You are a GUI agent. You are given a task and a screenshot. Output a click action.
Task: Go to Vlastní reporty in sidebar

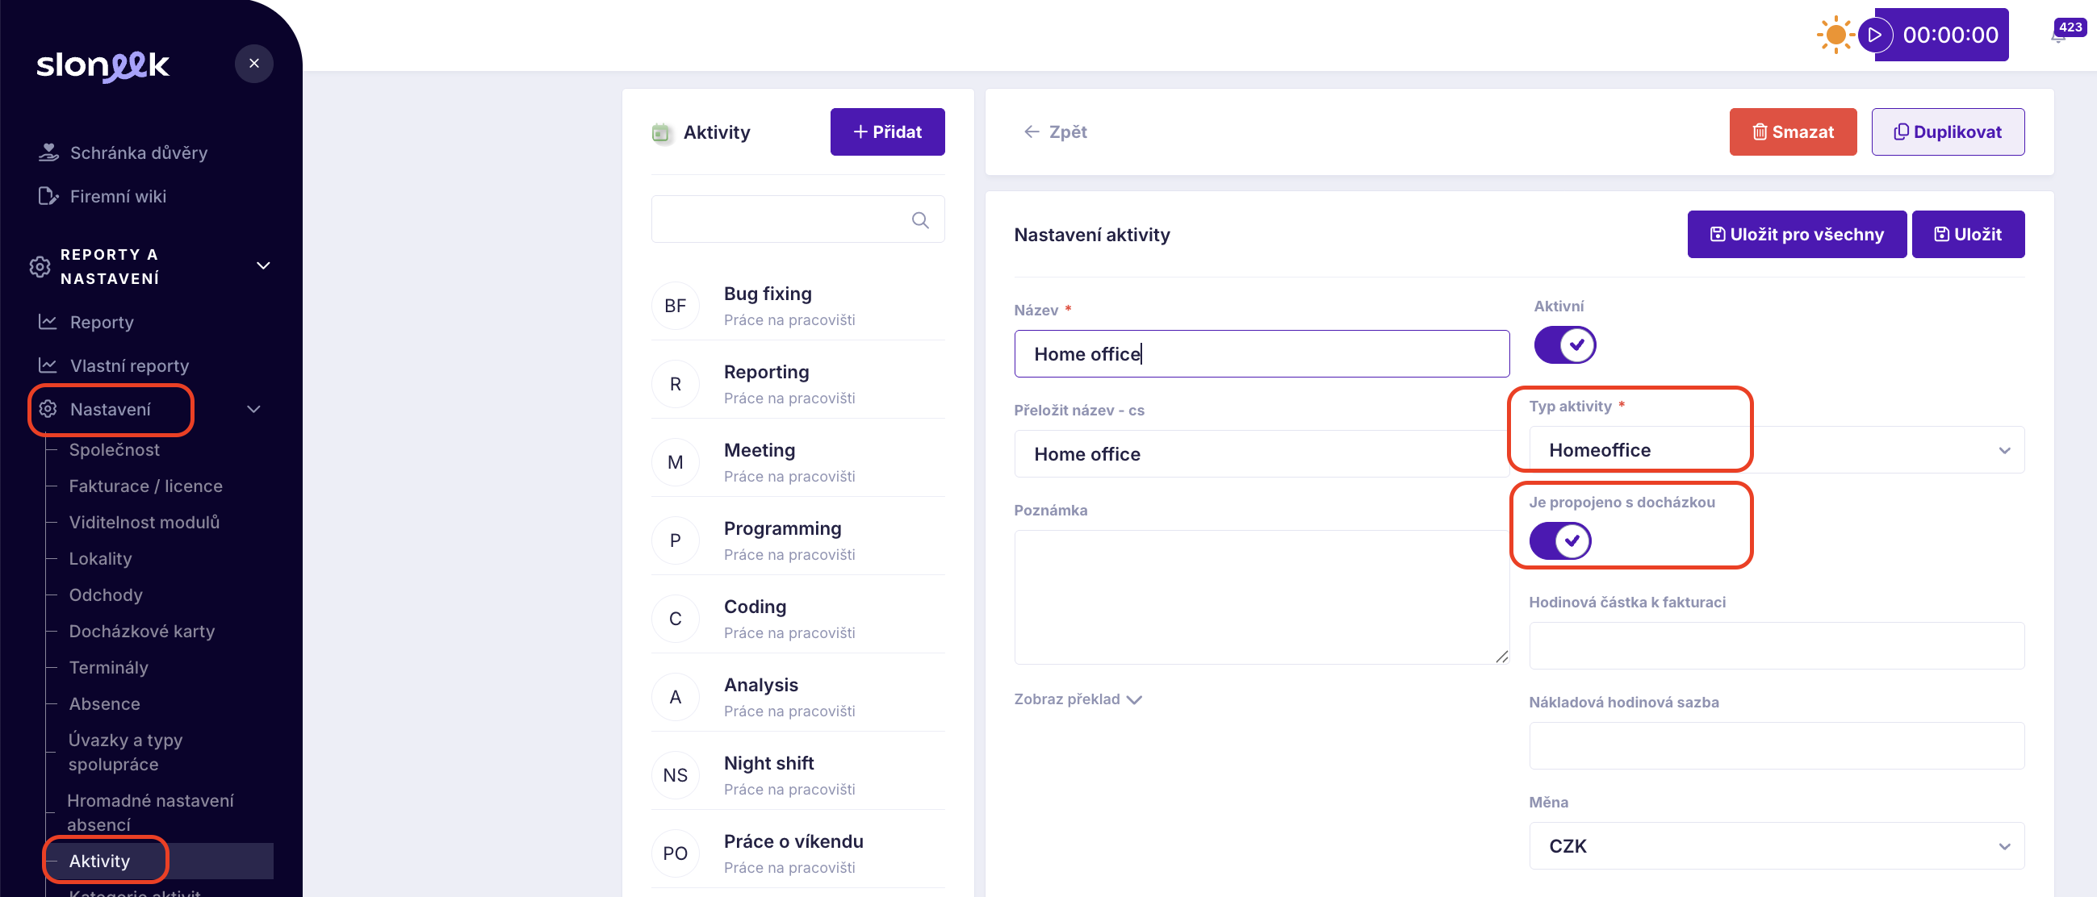[128, 366]
